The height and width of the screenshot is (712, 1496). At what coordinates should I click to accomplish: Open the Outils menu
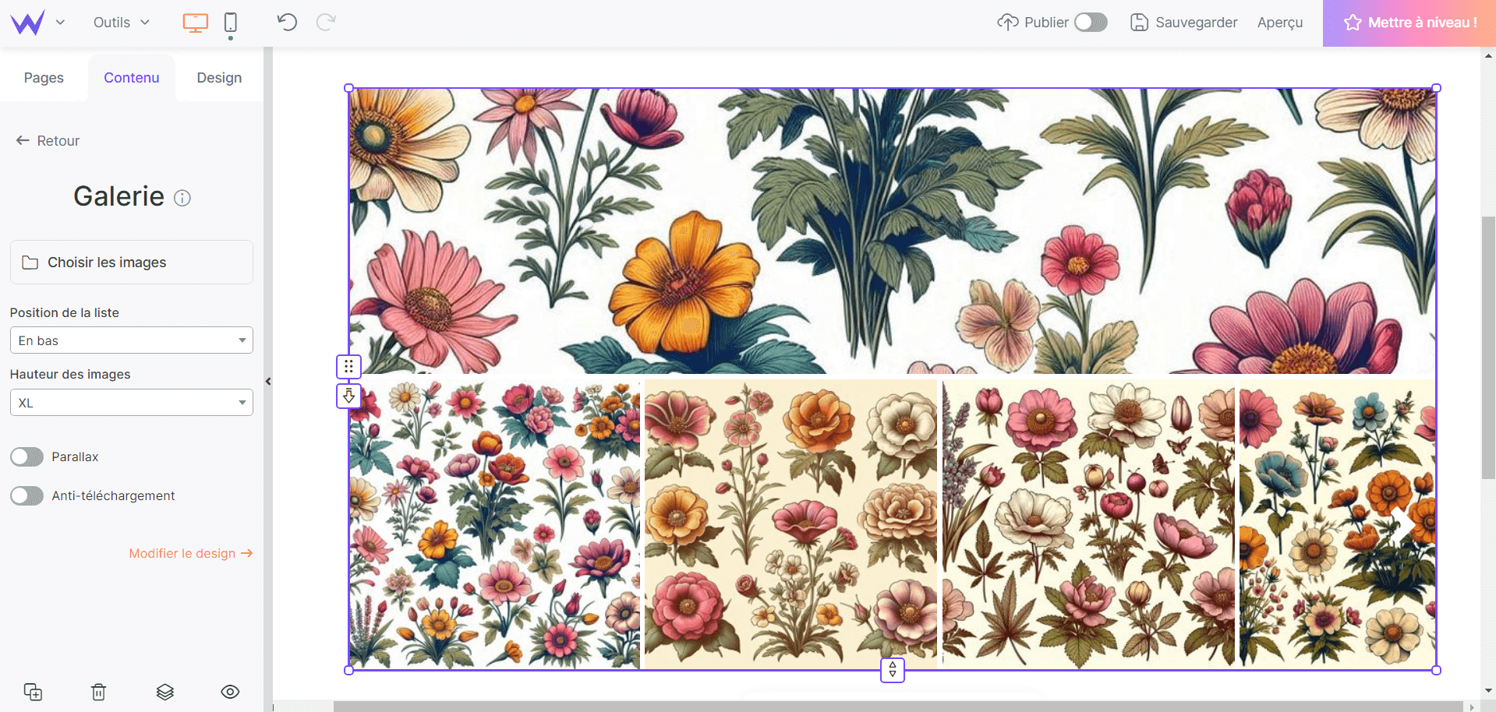click(121, 23)
